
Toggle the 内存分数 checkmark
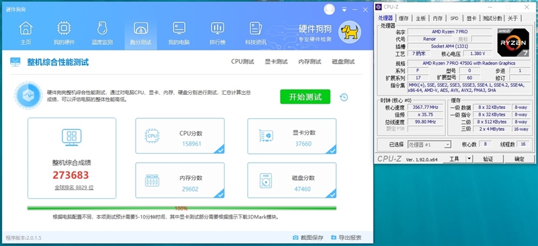pyautogui.click(x=220, y=194)
